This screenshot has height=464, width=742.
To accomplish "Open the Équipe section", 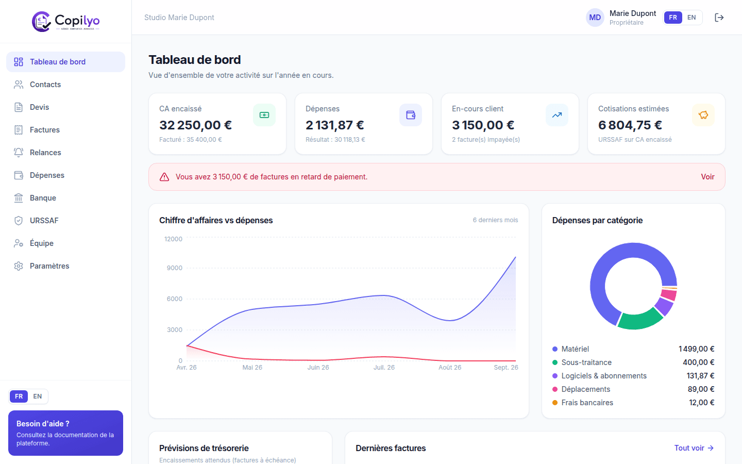I will [x=65, y=243].
